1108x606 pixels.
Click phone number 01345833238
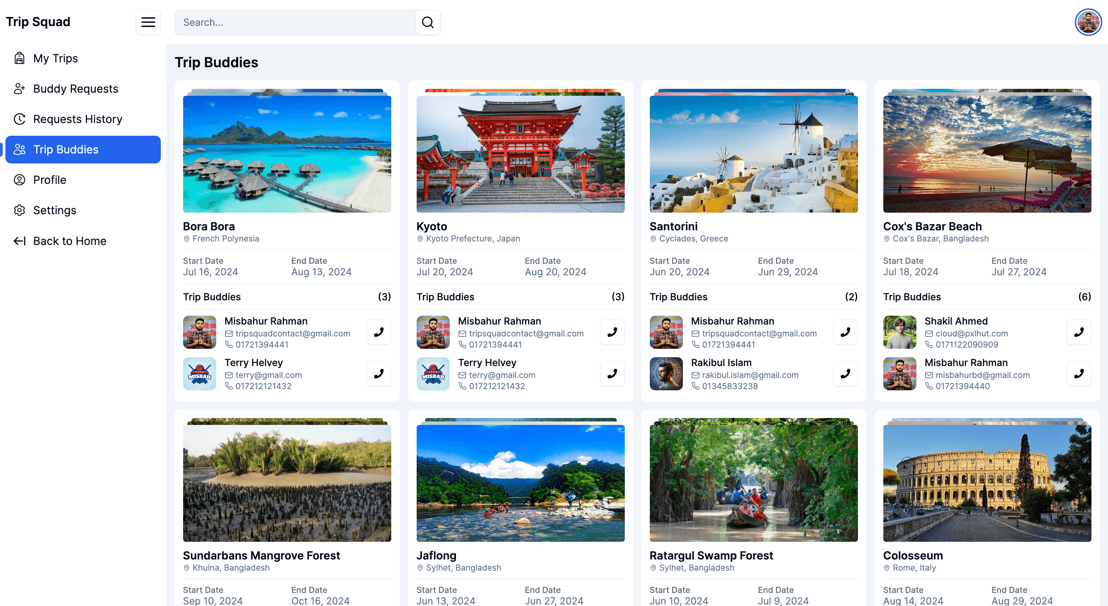click(730, 386)
